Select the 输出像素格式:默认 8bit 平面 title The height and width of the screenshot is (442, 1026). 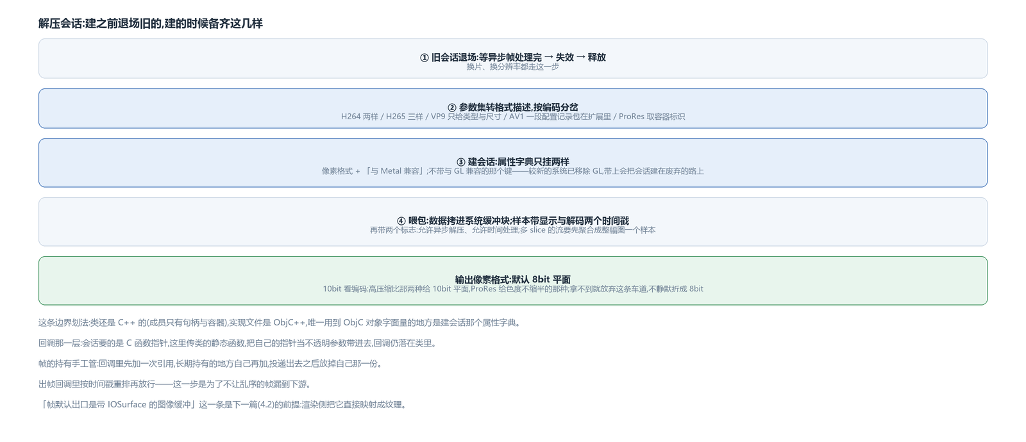513,279
